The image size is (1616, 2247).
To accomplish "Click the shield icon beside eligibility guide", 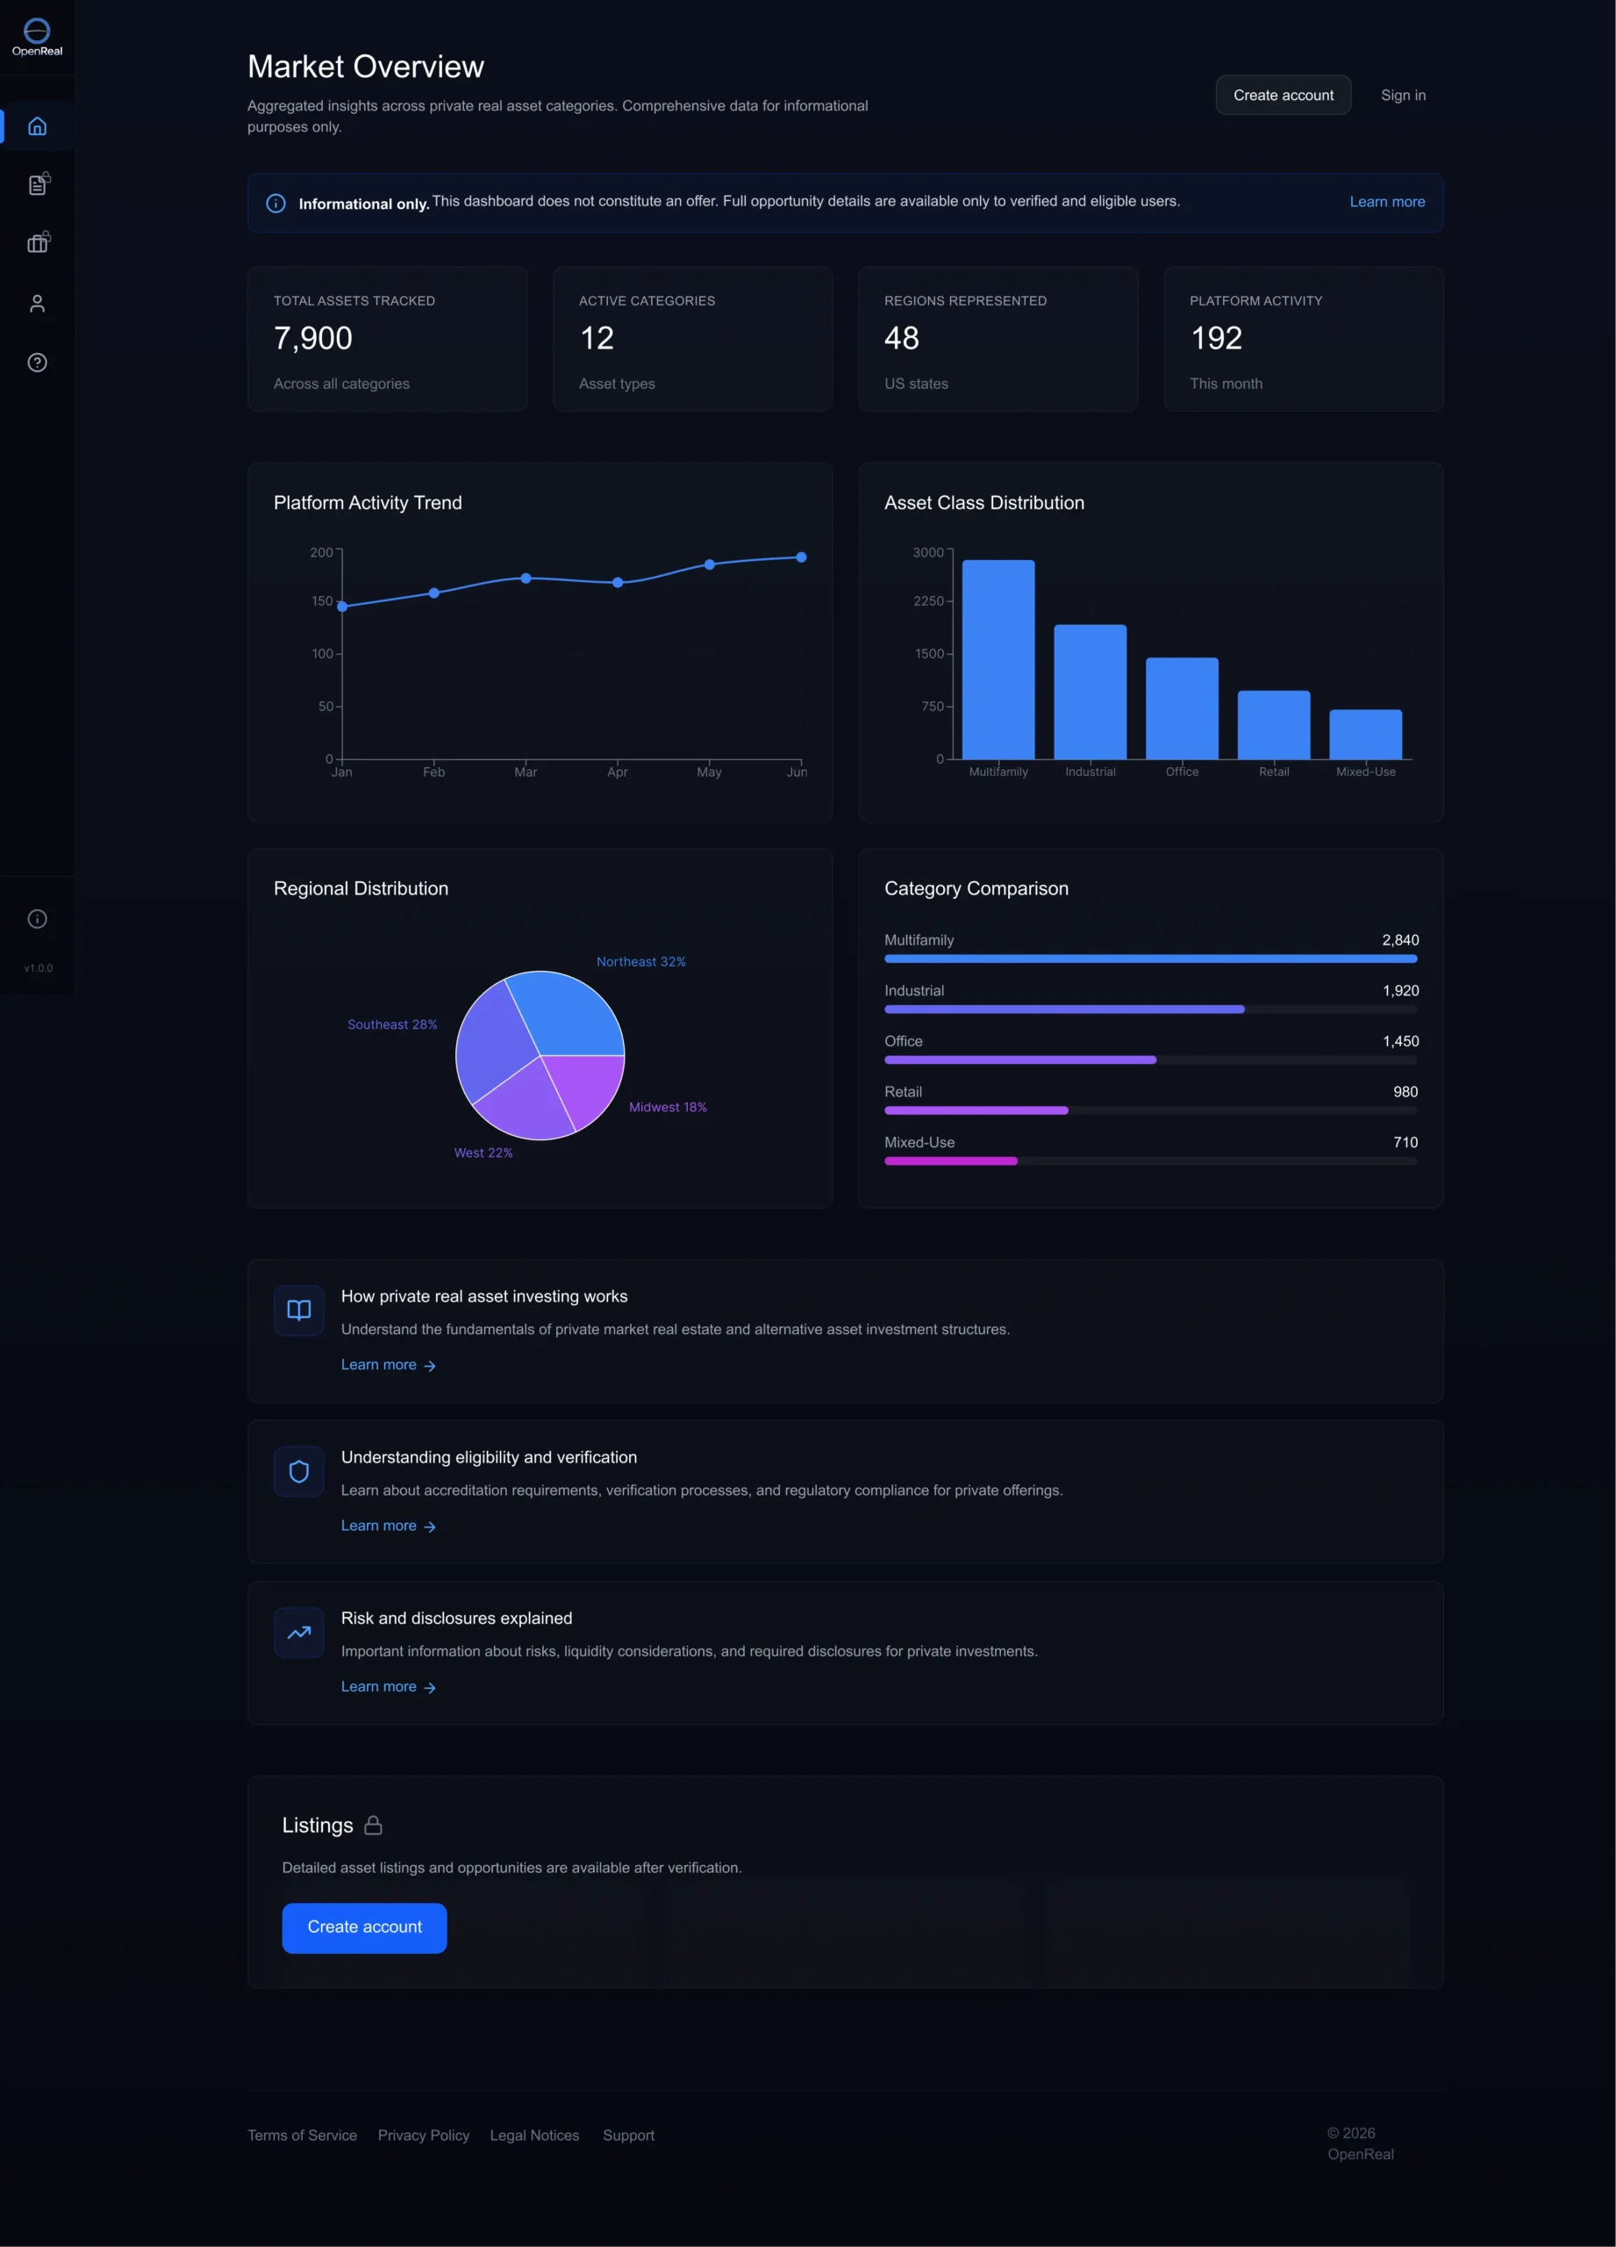I will click(x=299, y=1471).
